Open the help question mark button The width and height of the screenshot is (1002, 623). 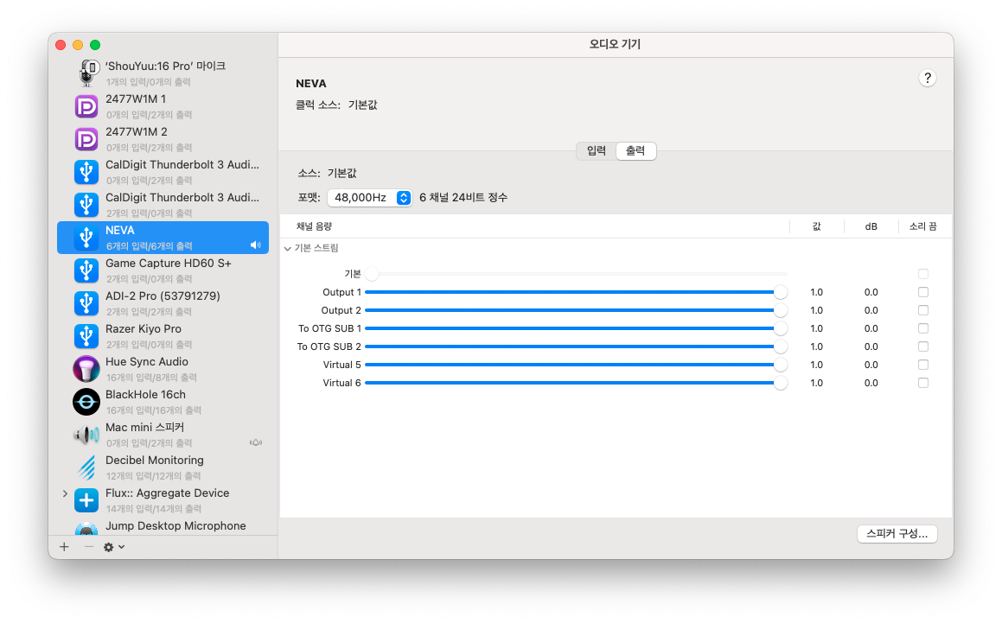pyautogui.click(x=928, y=78)
